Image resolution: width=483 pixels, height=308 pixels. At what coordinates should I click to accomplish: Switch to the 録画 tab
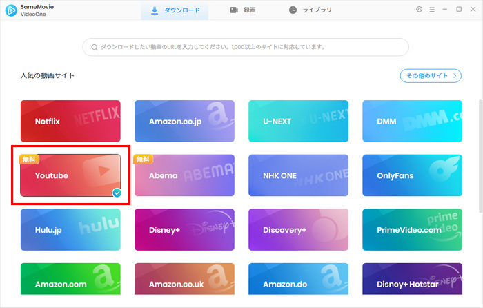tap(243, 10)
